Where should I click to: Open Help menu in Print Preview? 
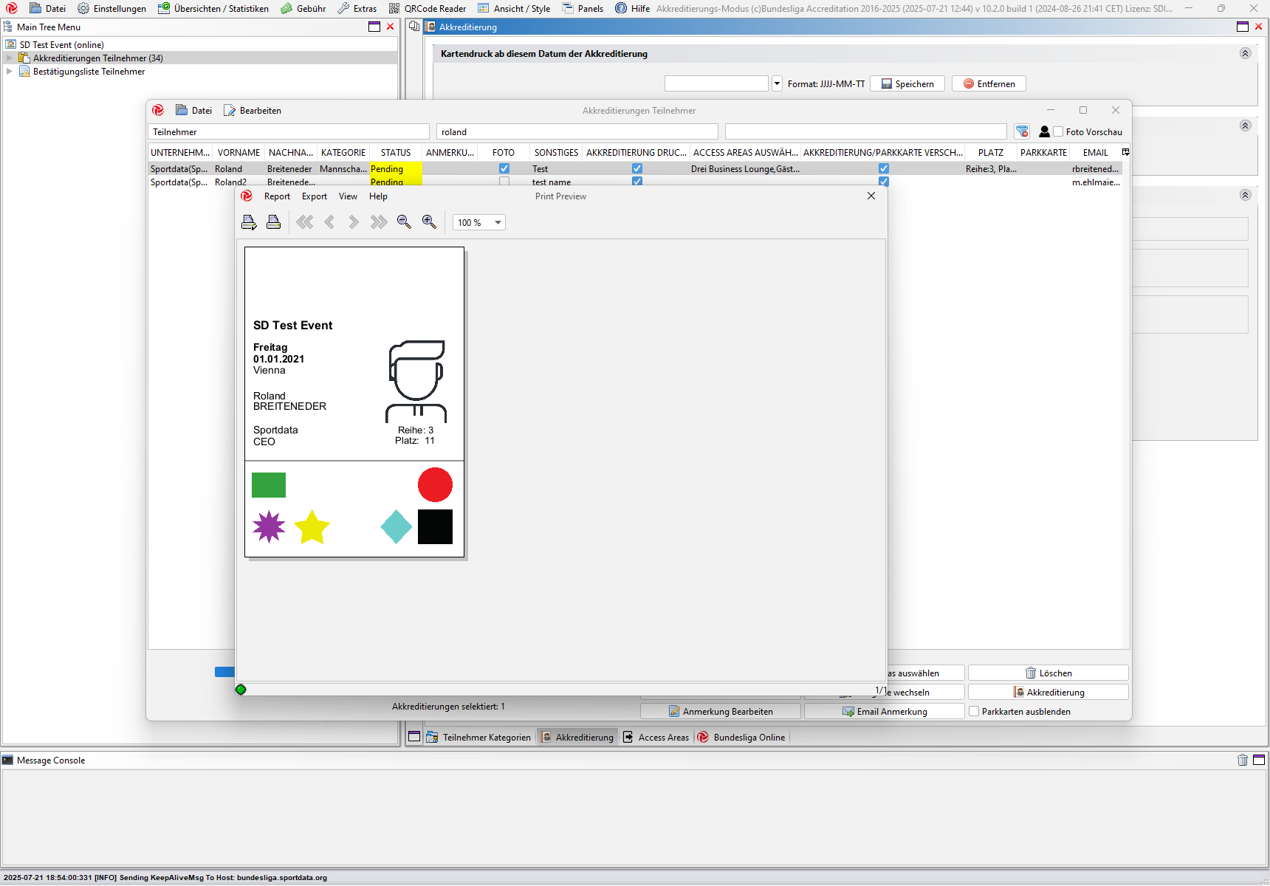coord(378,196)
